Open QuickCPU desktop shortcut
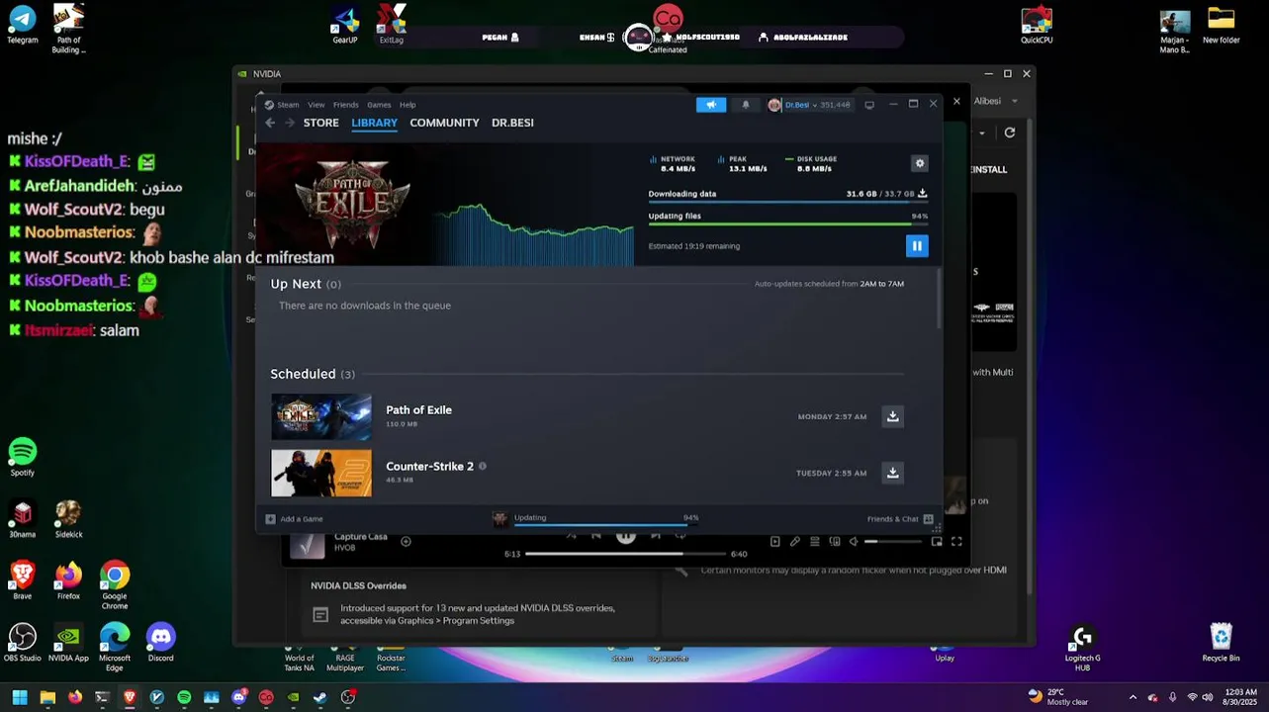This screenshot has height=712, width=1269. 1037,24
